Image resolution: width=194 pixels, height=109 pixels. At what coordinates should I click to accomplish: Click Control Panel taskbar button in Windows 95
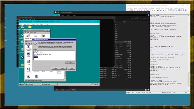[x=49, y=84]
